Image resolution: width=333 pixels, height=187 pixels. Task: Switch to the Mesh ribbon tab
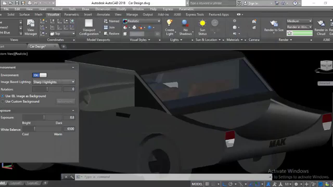pyautogui.click(x=38, y=15)
